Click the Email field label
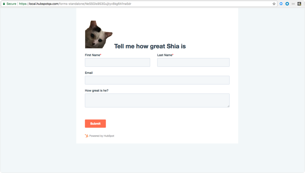This screenshot has width=305, height=173. pyautogui.click(x=89, y=73)
